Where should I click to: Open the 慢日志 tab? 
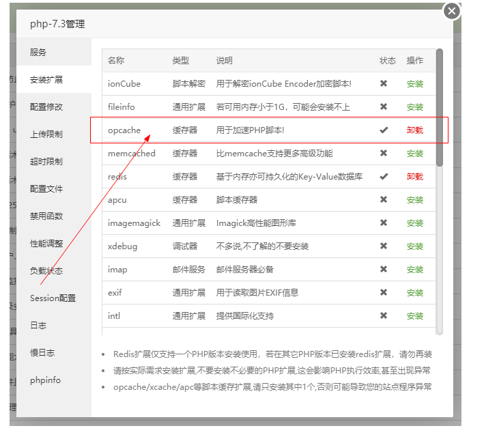(42, 352)
